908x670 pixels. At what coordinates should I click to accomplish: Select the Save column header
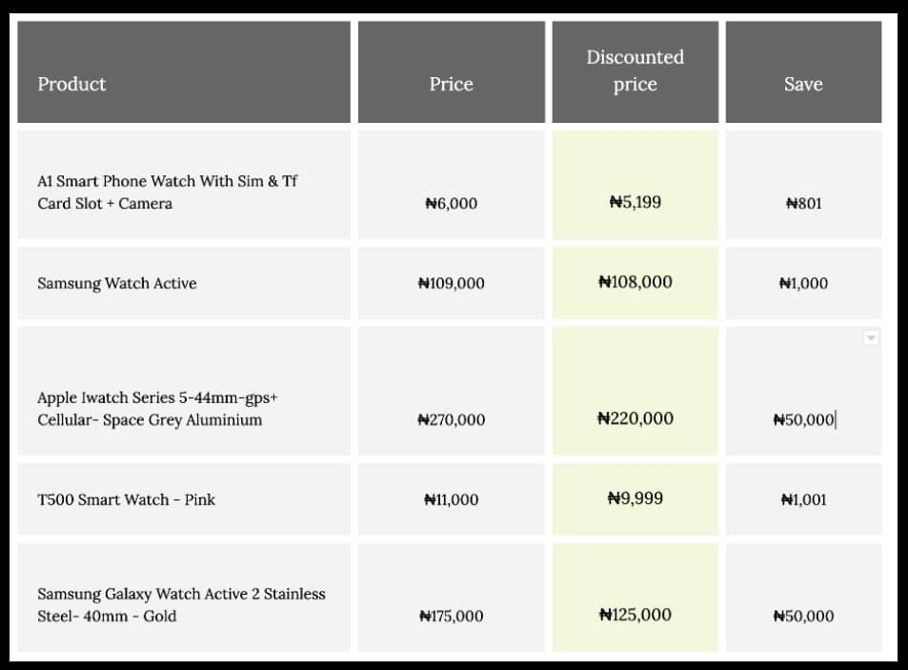[x=803, y=73]
